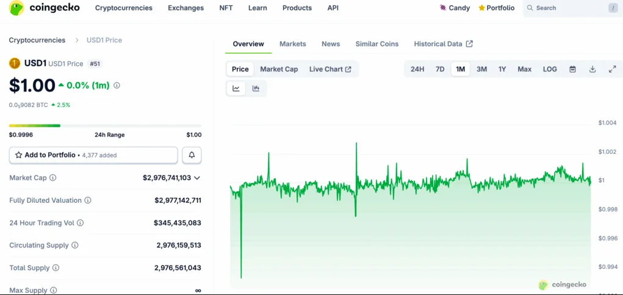Select the 7D time range
The width and height of the screenshot is (623, 295).
[440, 69]
